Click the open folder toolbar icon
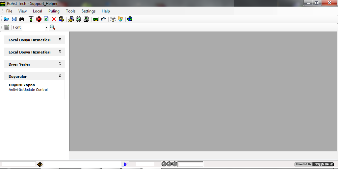The image size is (338, 169). (x=7, y=19)
